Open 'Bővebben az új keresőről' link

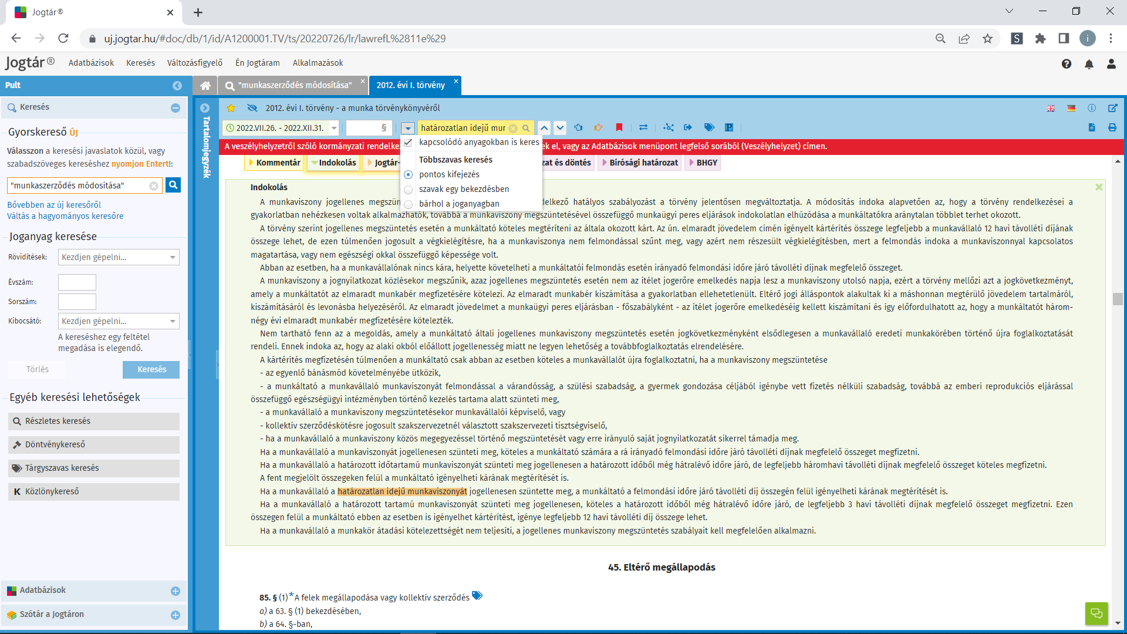click(54, 205)
